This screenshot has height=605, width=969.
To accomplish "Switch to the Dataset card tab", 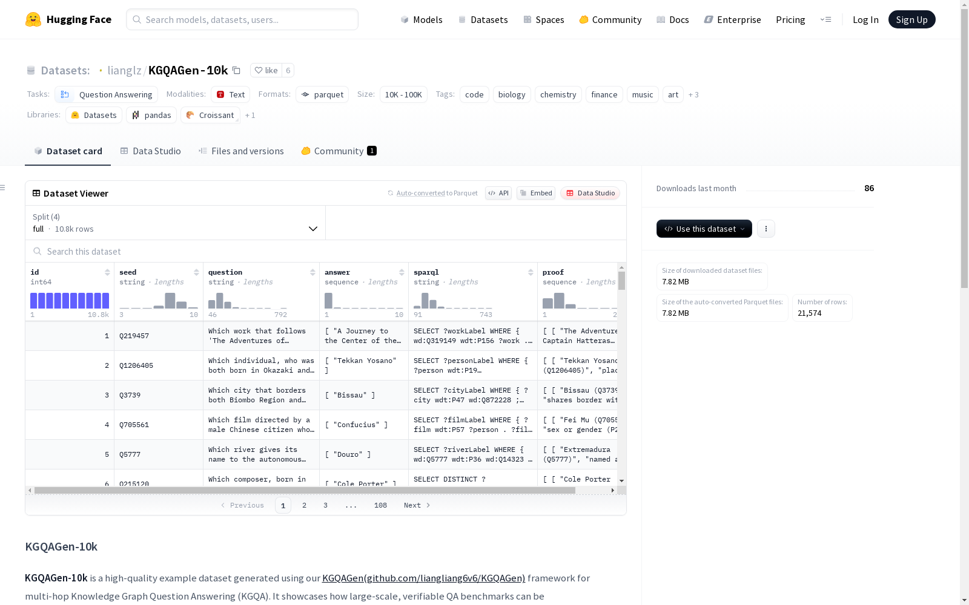I will pos(68,151).
